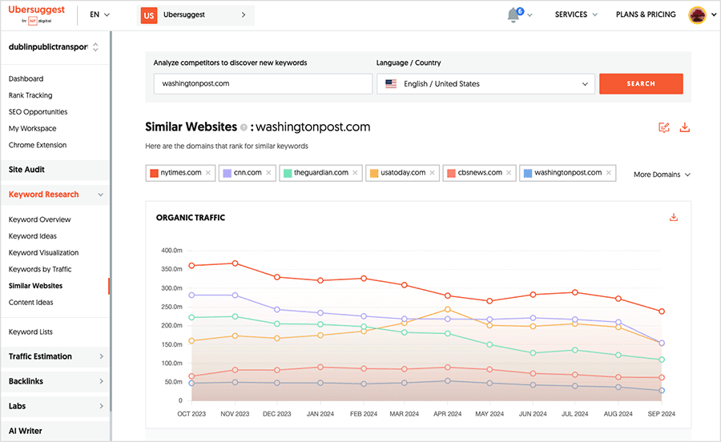
Task: Click nytimes.com data point at SEP 2024
Action: (661, 311)
